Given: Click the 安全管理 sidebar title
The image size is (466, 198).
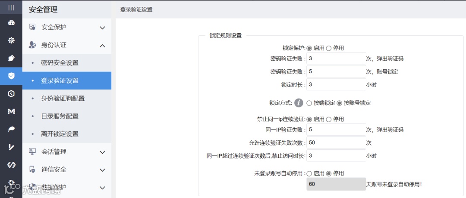Looking at the screenshot, I should [43, 9].
